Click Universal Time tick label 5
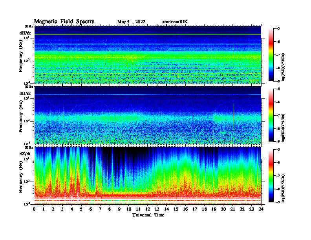 tap(81, 209)
